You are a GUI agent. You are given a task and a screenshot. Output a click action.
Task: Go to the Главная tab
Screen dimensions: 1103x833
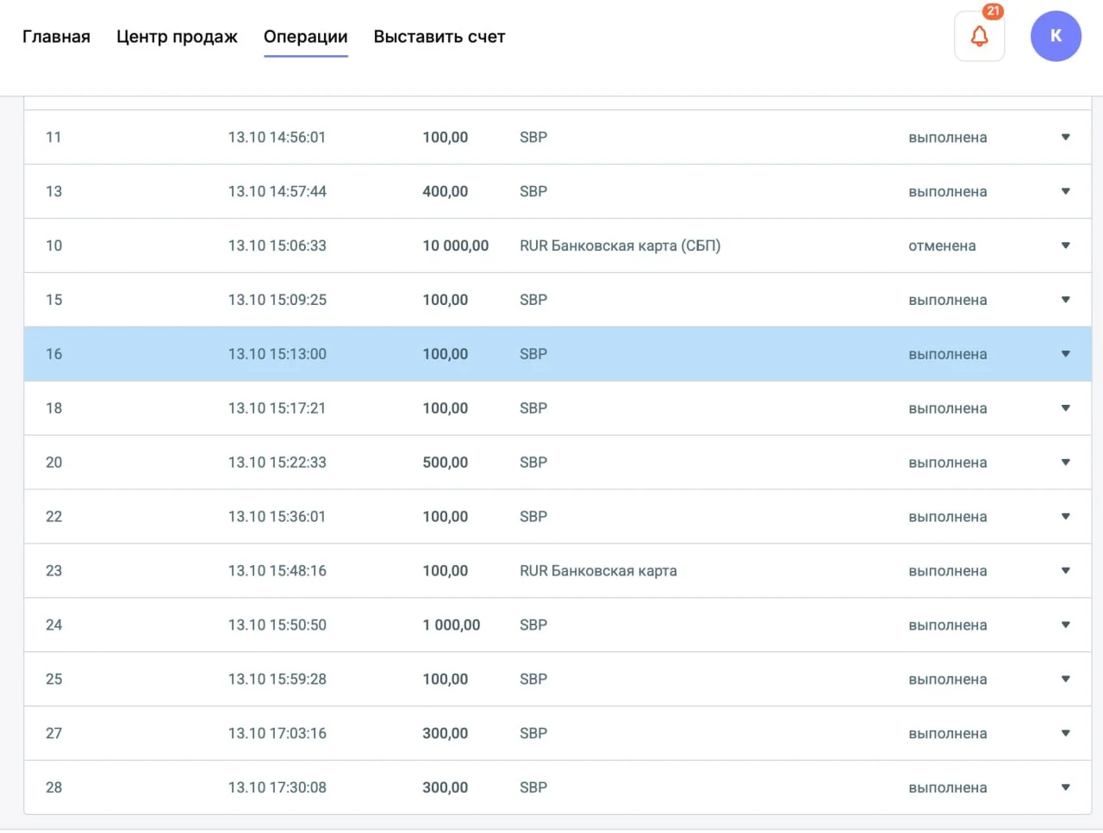tap(56, 37)
